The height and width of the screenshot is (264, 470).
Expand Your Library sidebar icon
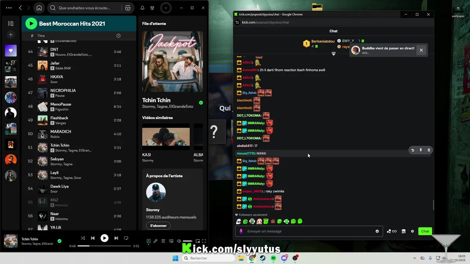(x=11, y=23)
